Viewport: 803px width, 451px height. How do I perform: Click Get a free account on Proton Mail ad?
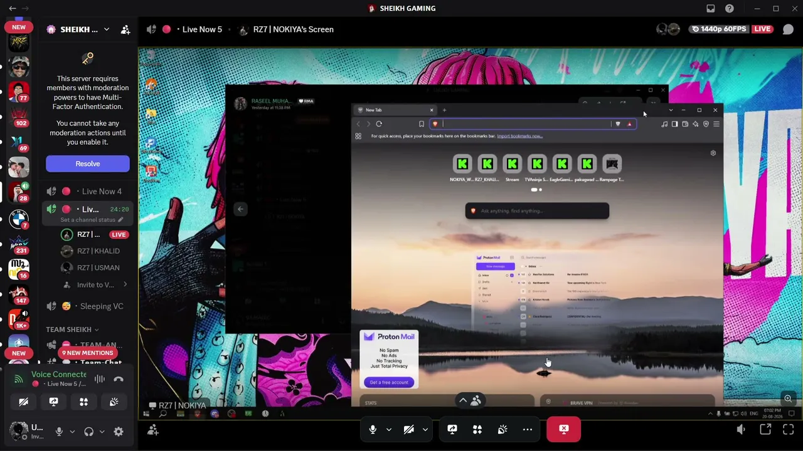[389, 382]
